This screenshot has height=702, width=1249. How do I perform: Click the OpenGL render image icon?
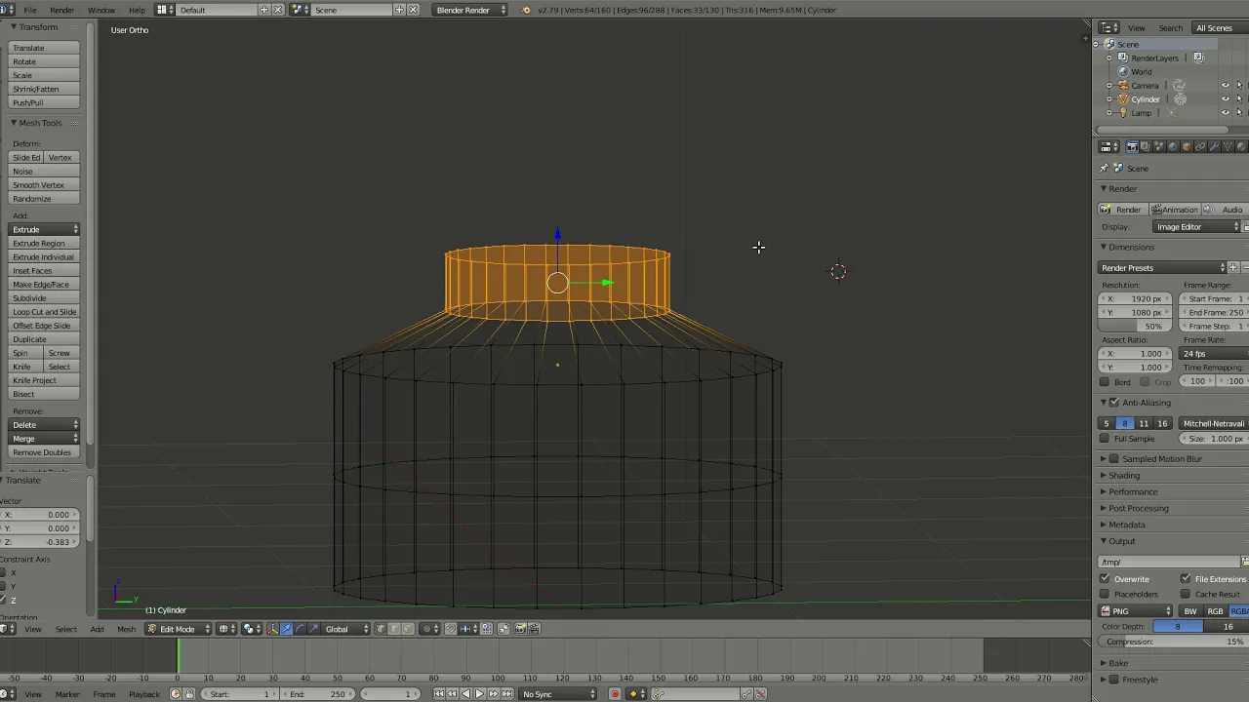tap(521, 629)
